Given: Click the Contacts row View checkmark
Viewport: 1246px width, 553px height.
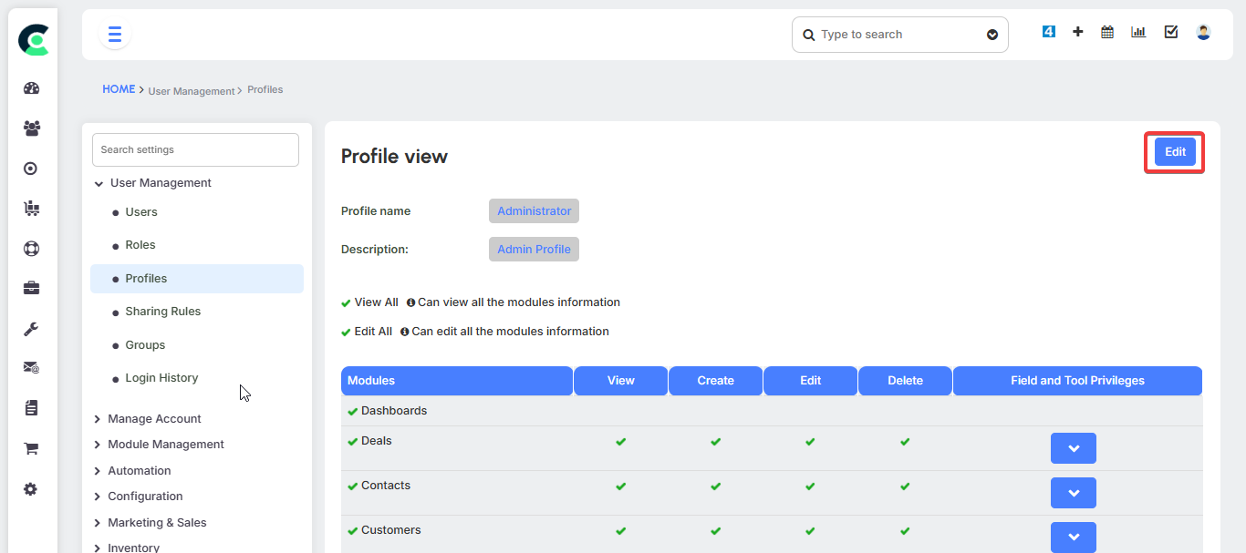Looking at the screenshot, I should pyautogui.click(x=621, y=486).
